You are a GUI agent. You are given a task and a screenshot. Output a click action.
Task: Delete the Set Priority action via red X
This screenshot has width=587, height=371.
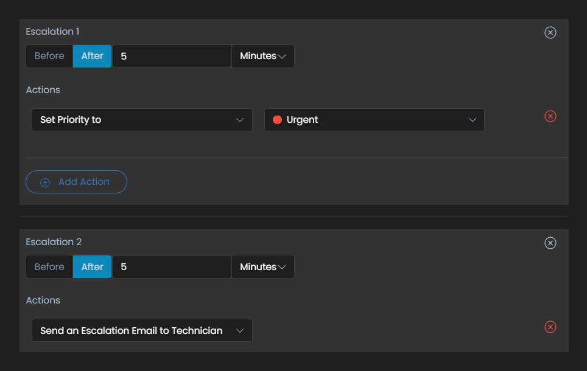pyautogui.click(x=550, y=116)
